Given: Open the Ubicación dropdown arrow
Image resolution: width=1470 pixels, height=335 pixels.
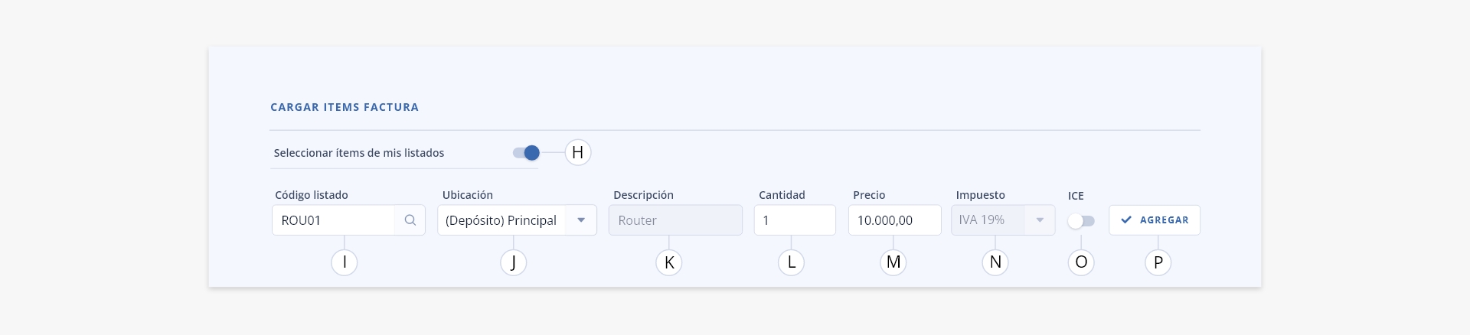Looking at the screenshot, I should [581, 220].
